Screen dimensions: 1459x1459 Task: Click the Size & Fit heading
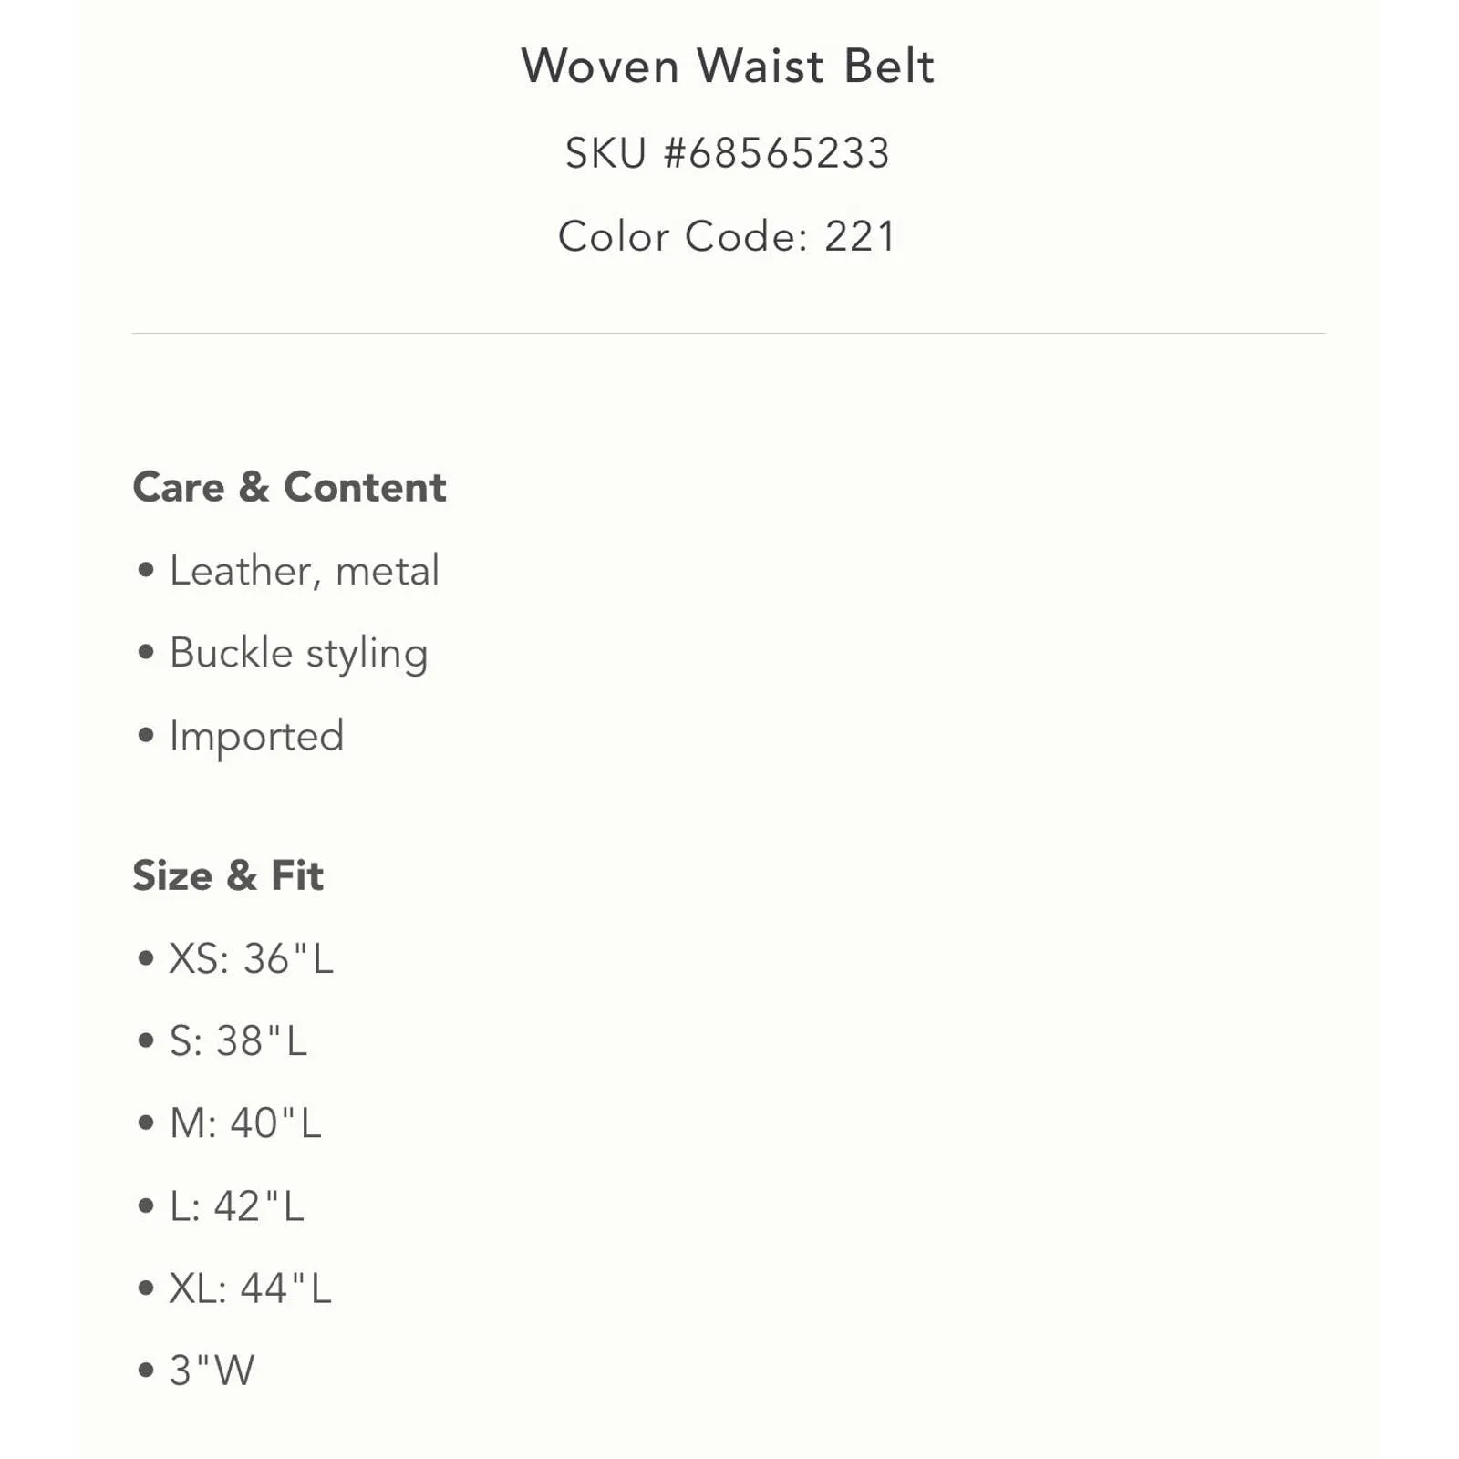[228, 875]
